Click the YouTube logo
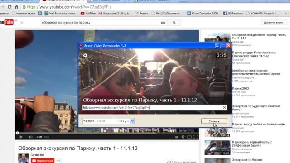Image resolution: width=290 pixels, height=163 pixels. (7, 22)
